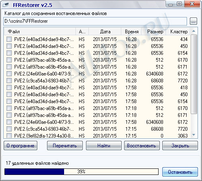202x181 pixels.
Task: Select checkbox for 16:28 file at cluster 6170
Action: (9, 60)
